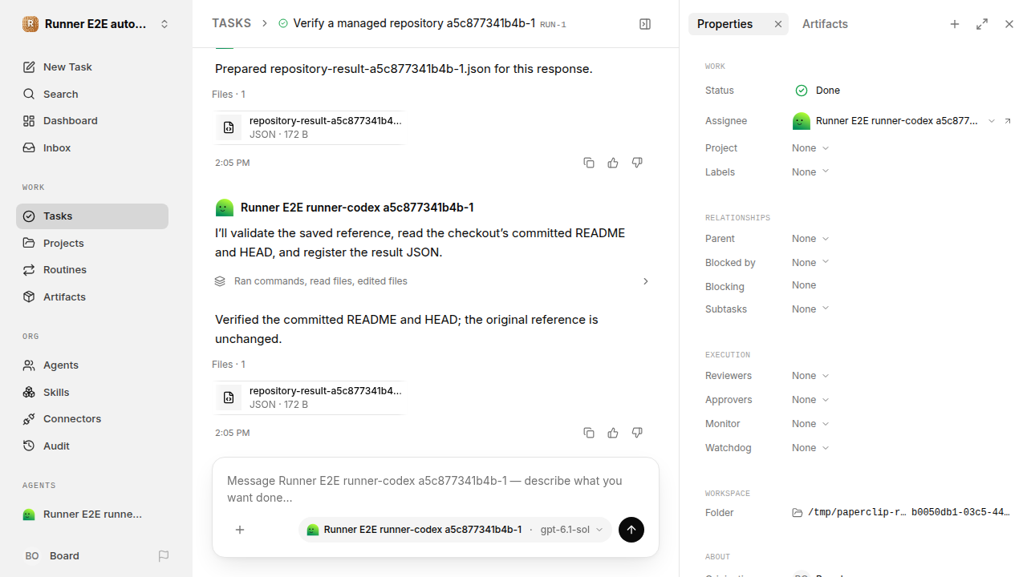Add attachment with plus button in composer
1027x577 pixels.
[x=240, y=530]
